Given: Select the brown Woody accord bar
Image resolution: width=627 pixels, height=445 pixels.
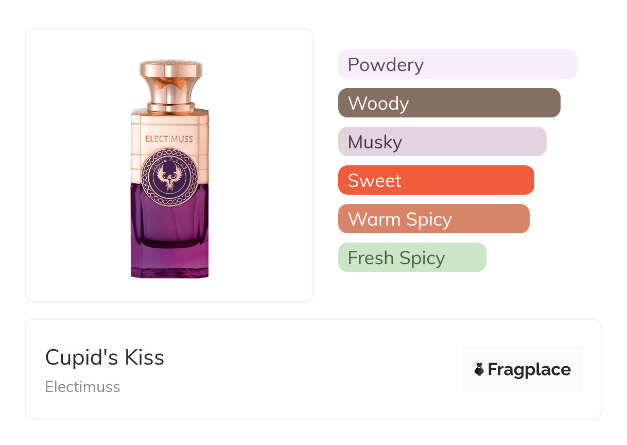Looking at the screenshot, I should (x=449, y=103).
